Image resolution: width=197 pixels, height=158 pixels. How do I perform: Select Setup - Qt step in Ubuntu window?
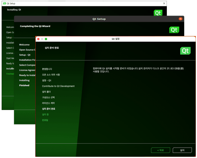pyautogui.click(x=25, y=55)
